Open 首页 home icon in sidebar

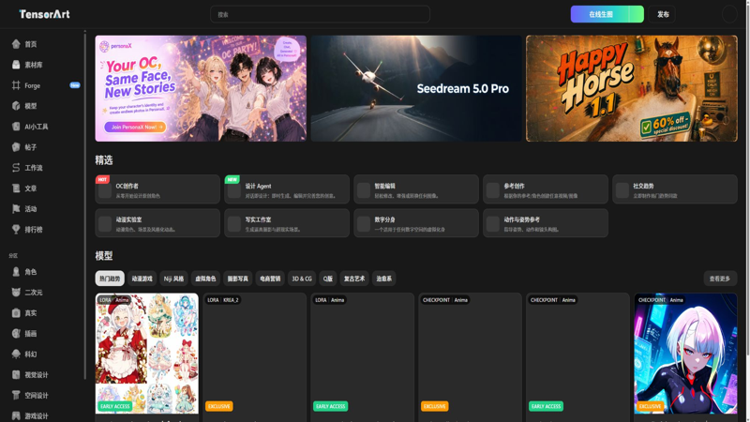point(16,44)
